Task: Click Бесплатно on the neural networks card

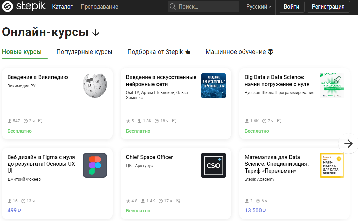Action: (138, 131)
